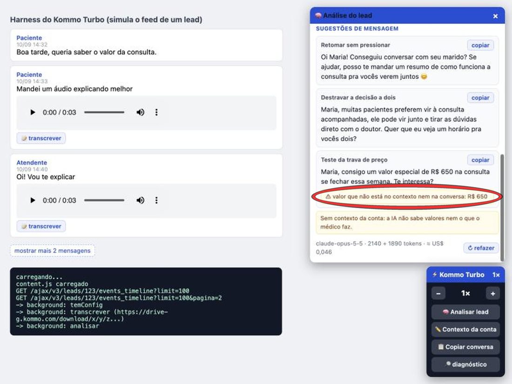This screenshot has height=384, width=512.
Task: Click the 'content.js carregado' log line
Action: pos(52,284)
